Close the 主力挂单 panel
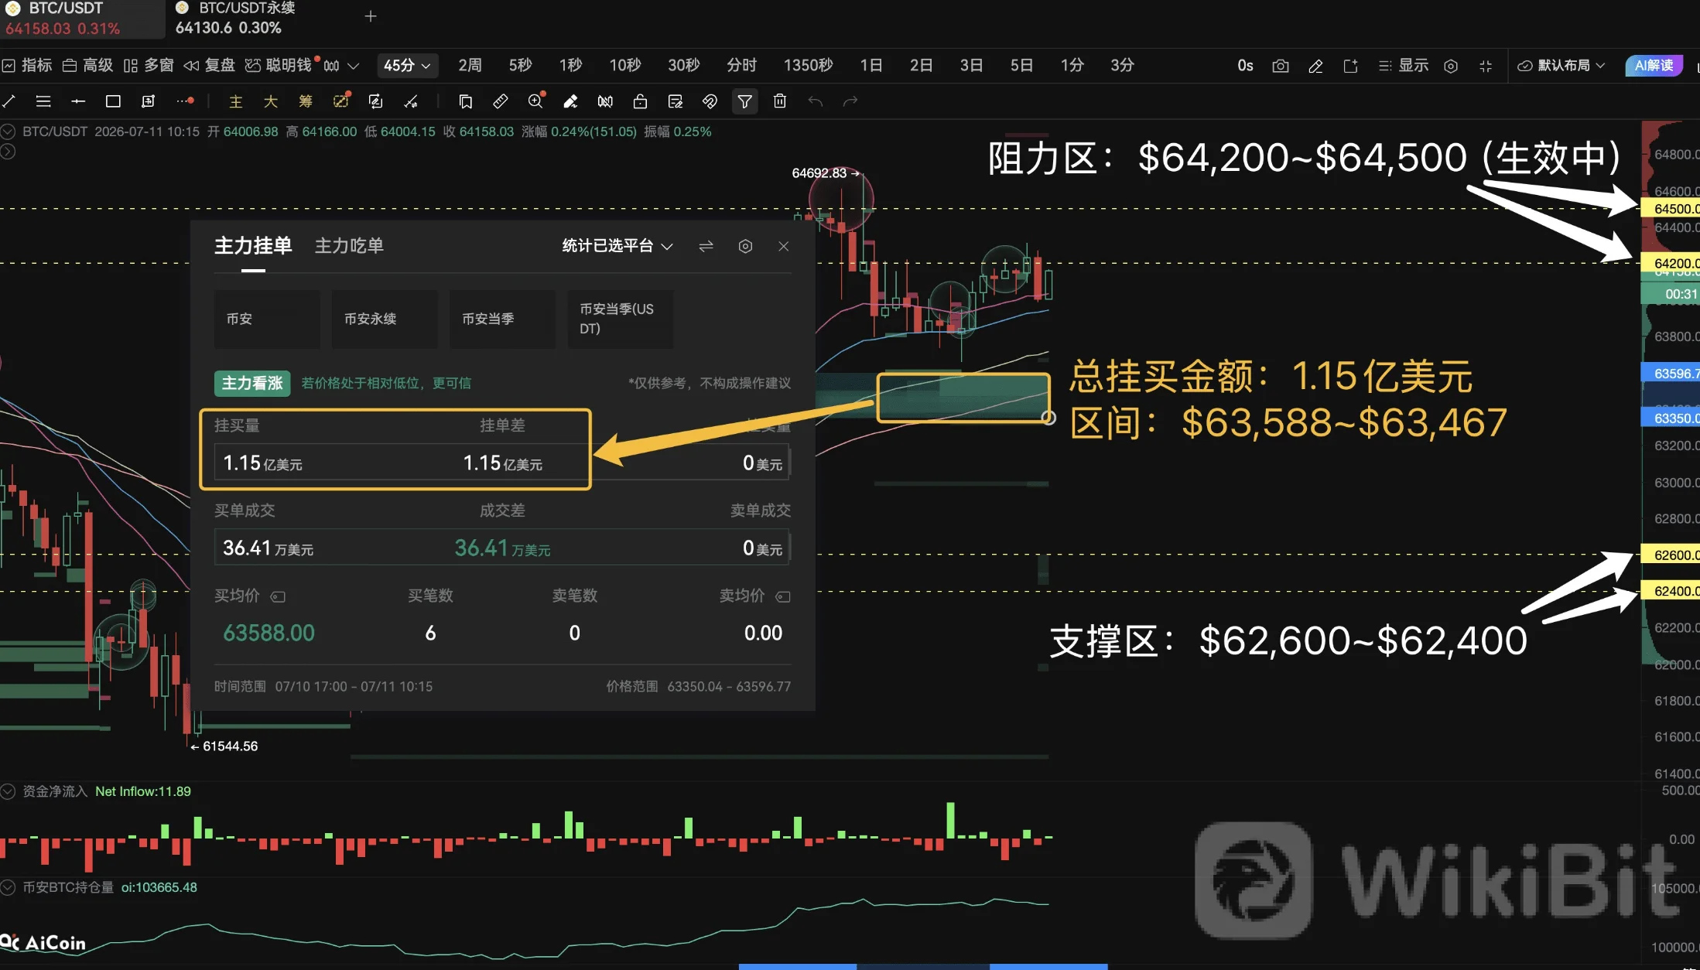The width and height of the screenshot is (1700, 970). (784, 246)
